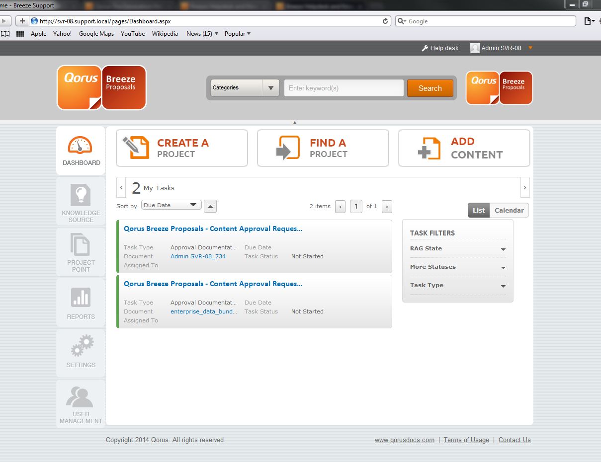This screenshot has width=601, height=462.
Task: Click the small Qorus Breeze logo beside the Search button
Action: tap(499, 87)
